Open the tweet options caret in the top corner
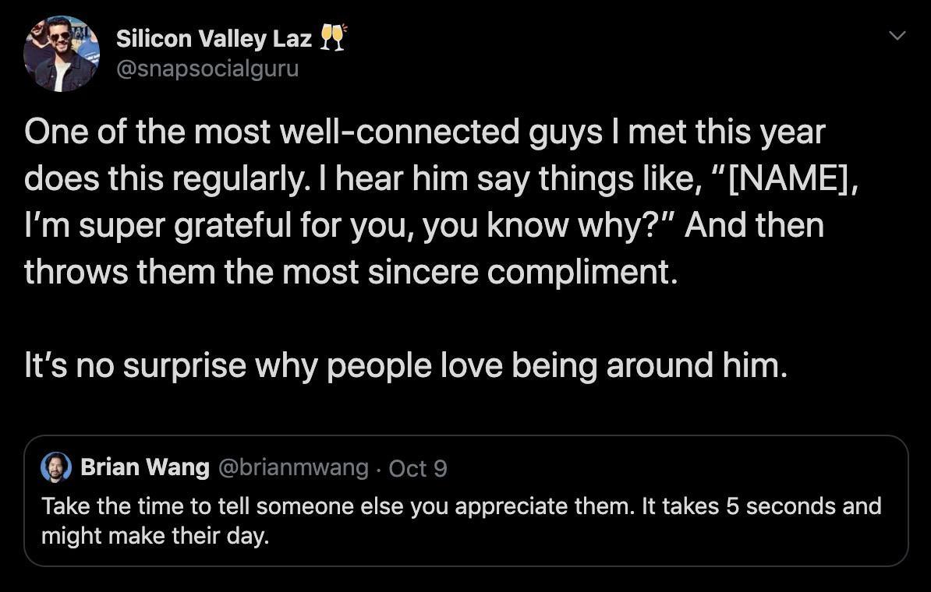 [897, 35]
